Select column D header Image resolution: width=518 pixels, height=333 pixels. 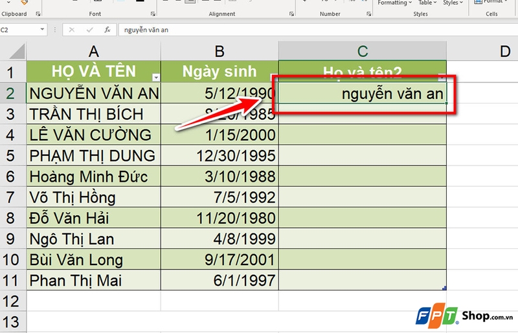pyautogui.click(x=482, y=51)
